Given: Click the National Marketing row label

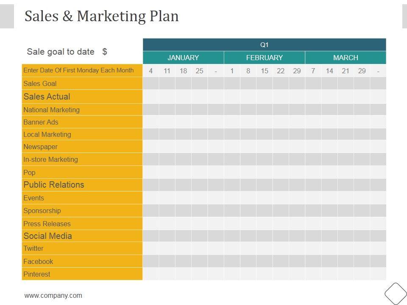Looking at the screenshot, I should point(52,110).
